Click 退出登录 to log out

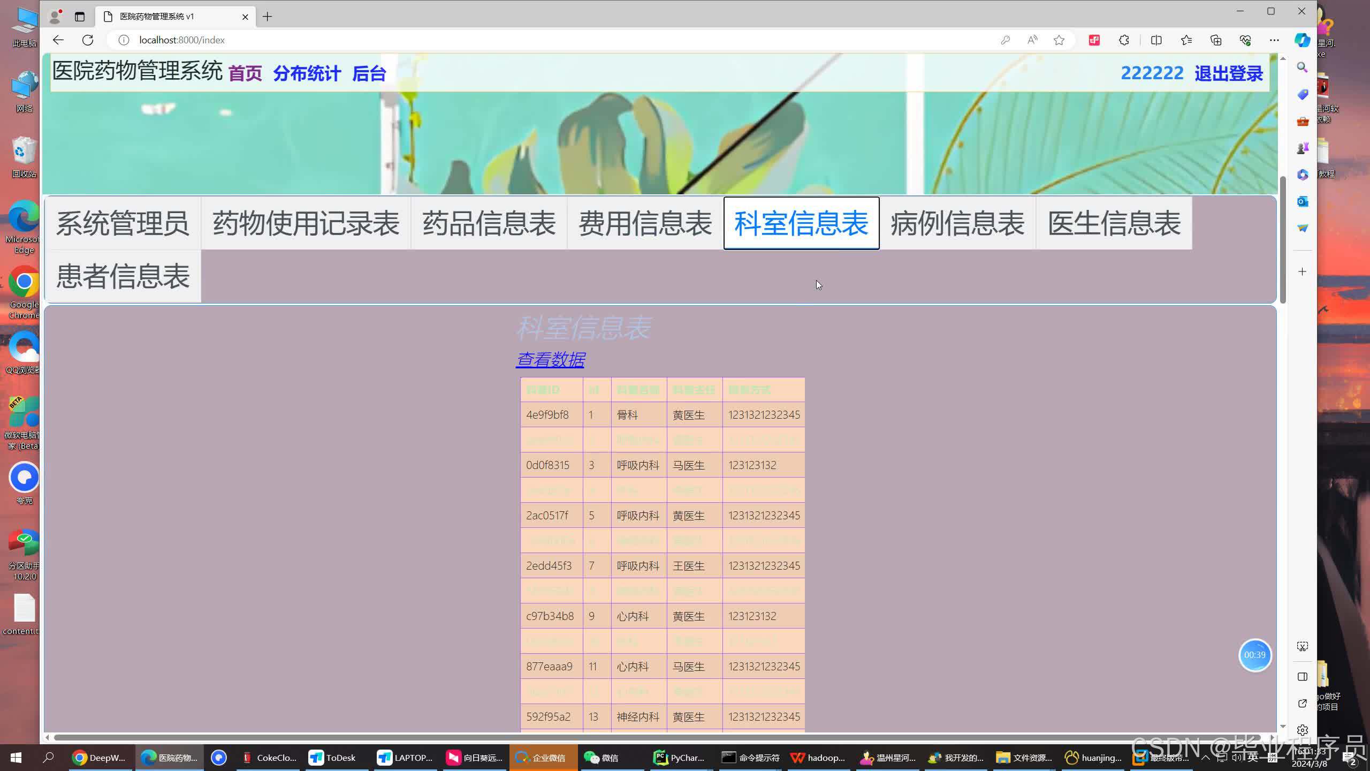1228,73
